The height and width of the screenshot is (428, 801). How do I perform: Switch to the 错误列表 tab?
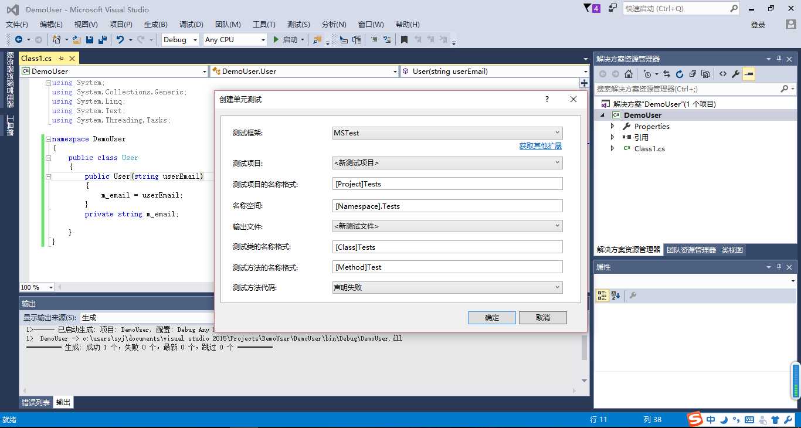[x=36, y=403]
